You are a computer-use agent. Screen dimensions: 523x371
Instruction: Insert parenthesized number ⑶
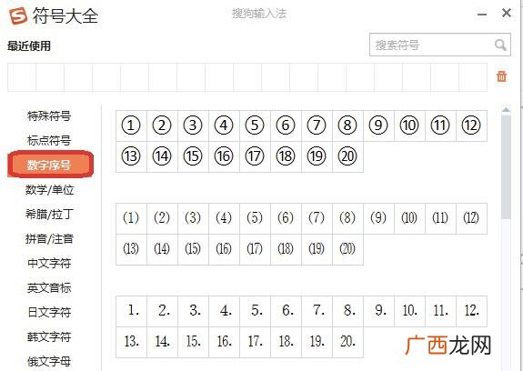click(x=193, y=218)
